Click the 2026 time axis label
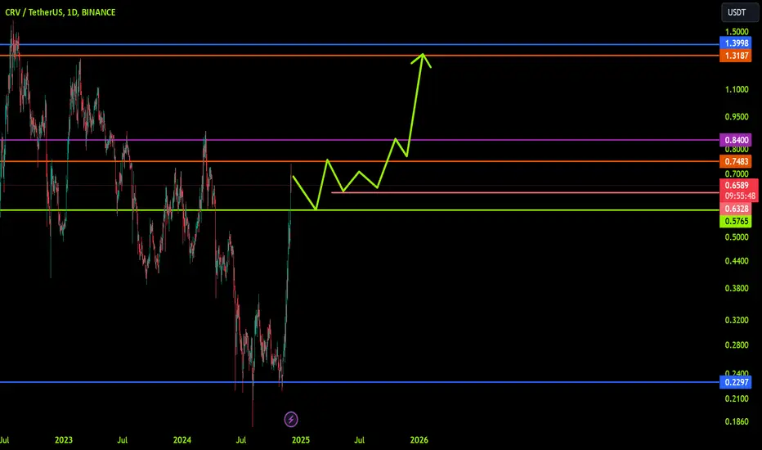Screen dimensions: 762x450 tap(419, 440)
